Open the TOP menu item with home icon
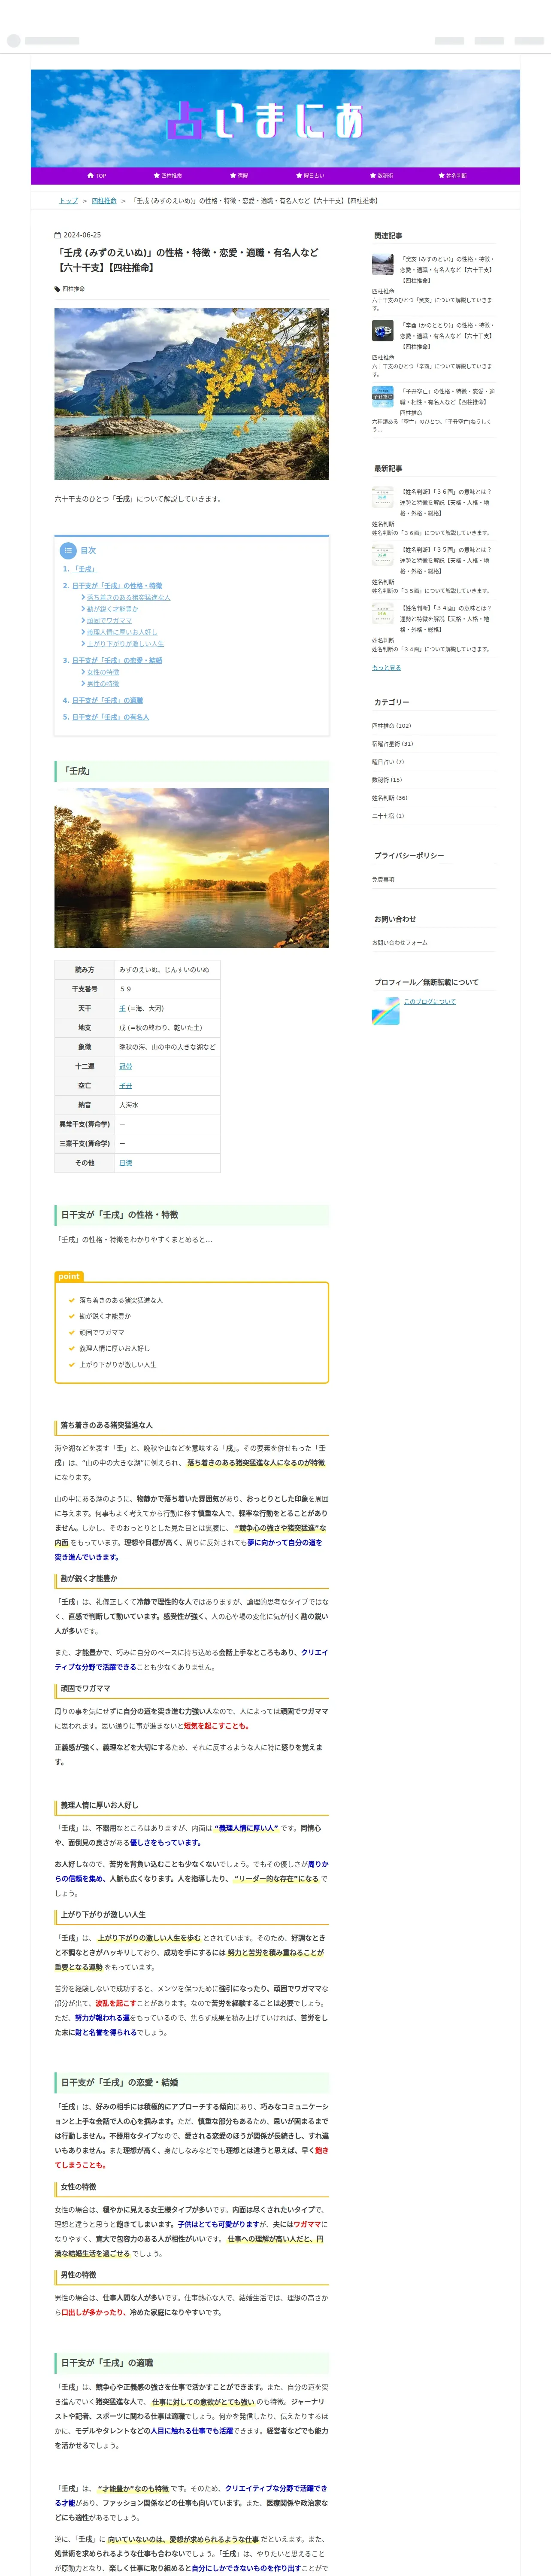Image resolution: width=551 pixels, height=2576 pixels. [x=97, y=175]
